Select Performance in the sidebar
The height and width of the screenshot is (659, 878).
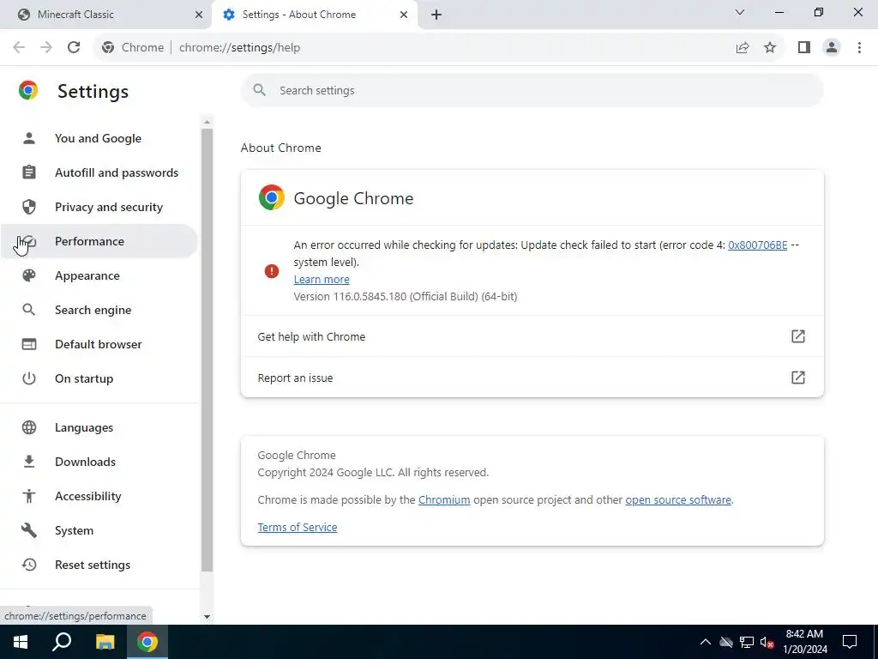[98, 241]
